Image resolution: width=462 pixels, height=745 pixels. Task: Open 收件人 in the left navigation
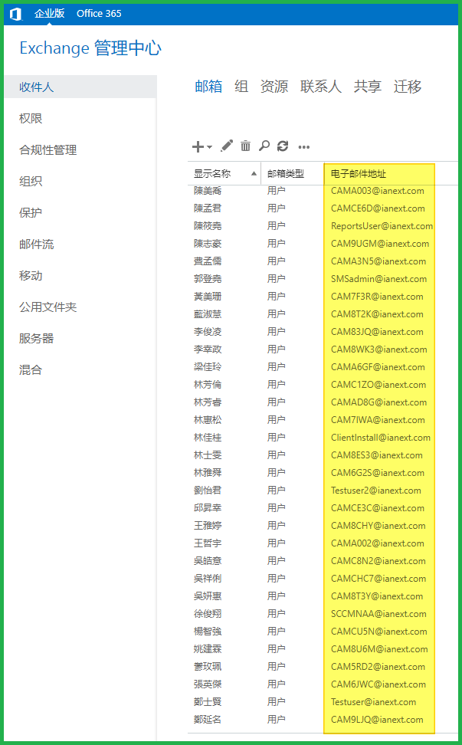(80, 87)
